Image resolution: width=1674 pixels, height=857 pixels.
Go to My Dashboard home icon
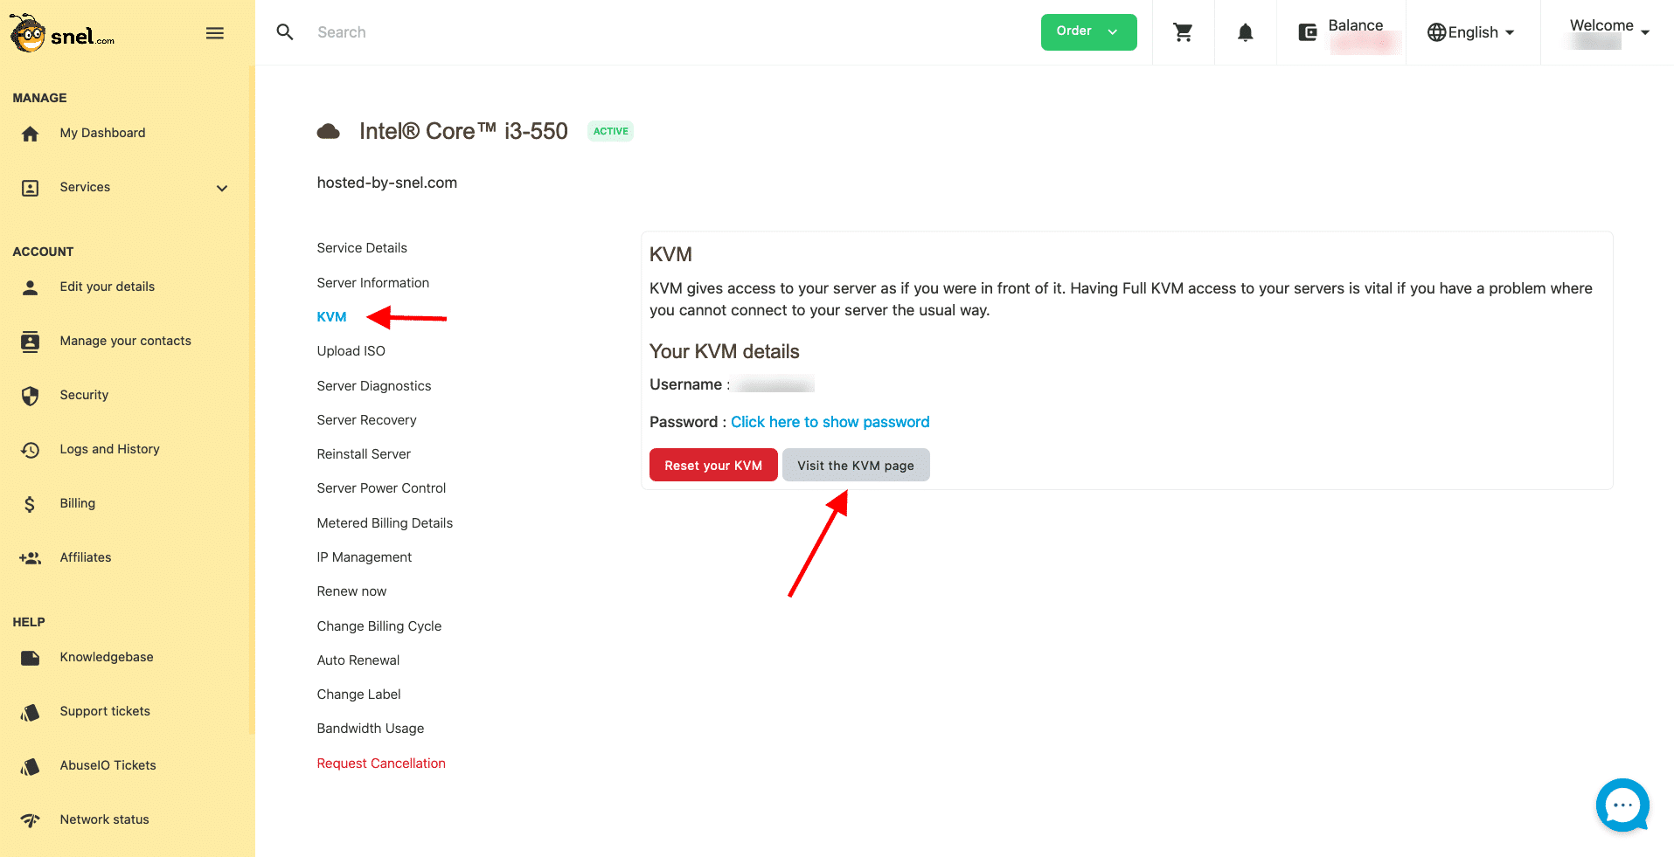31,134
